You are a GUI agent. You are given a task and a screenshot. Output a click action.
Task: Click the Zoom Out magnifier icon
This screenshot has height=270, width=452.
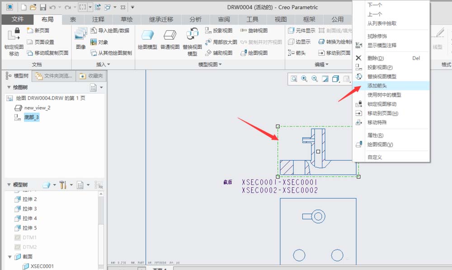315,79
